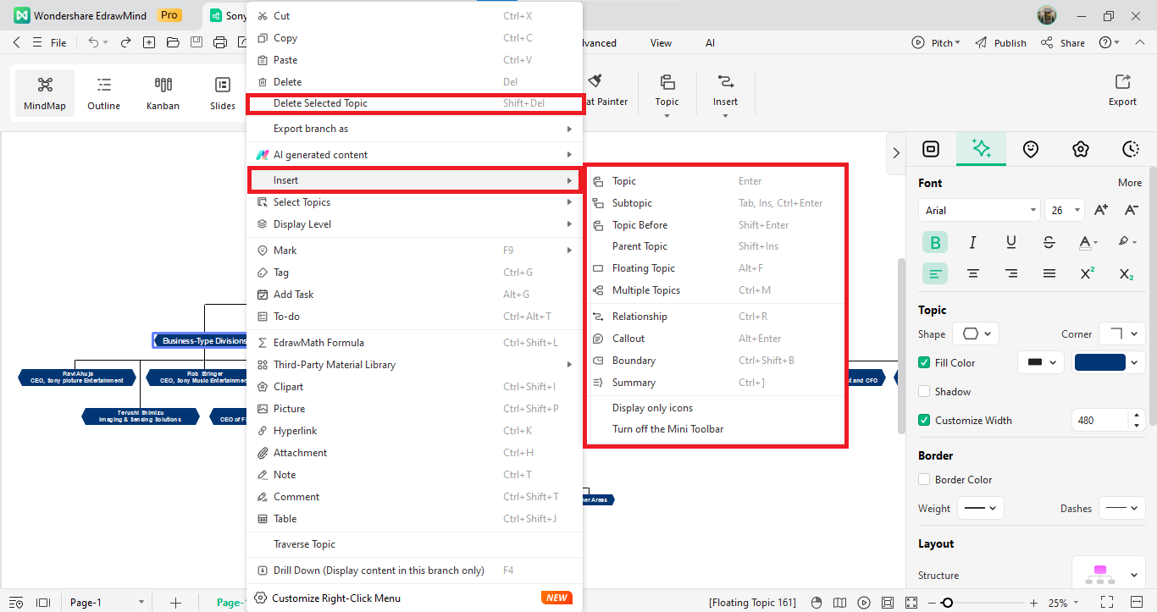Open border Weight dropdown
The height and width of the screenshot is (612, 1157).
(x=981, y=508)
